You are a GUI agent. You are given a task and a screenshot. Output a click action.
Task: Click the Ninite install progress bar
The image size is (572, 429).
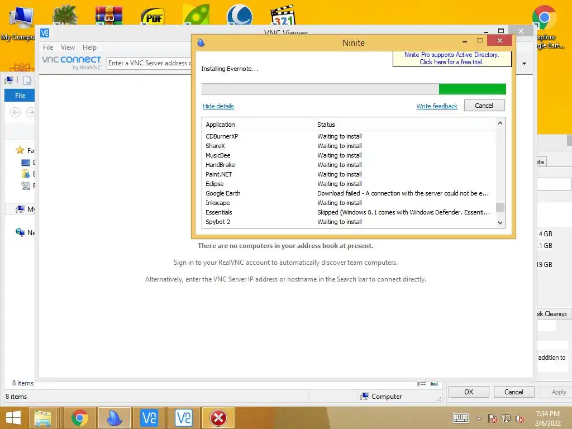[354, 89]
